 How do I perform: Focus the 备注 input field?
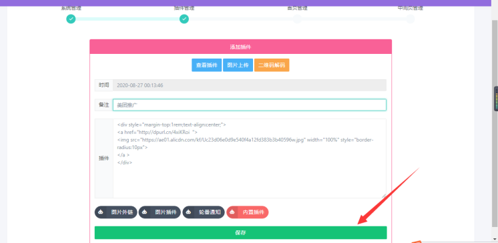click(250, 105)
